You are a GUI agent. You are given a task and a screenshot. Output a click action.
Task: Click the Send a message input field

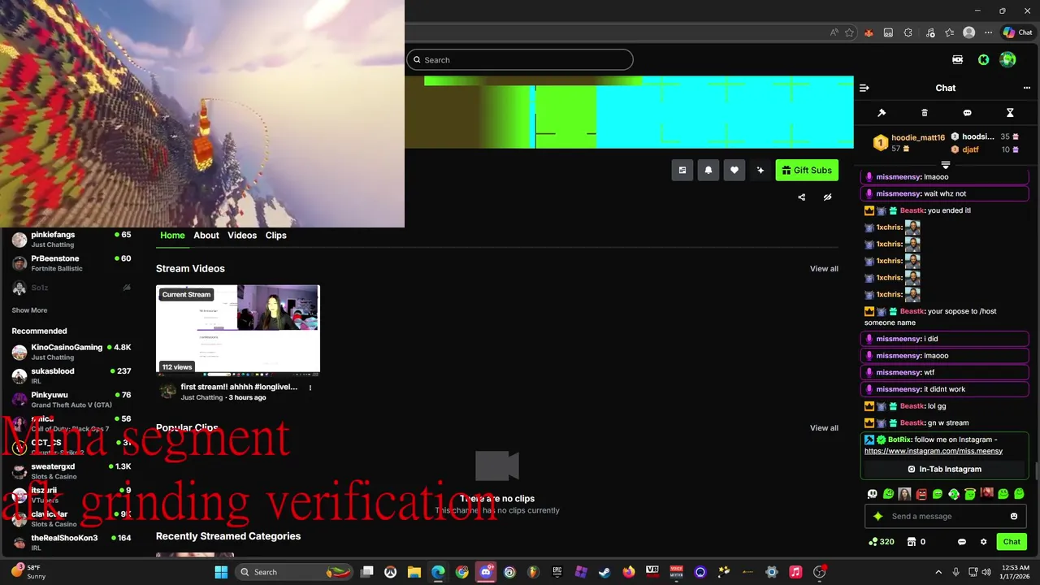[947, 516]
